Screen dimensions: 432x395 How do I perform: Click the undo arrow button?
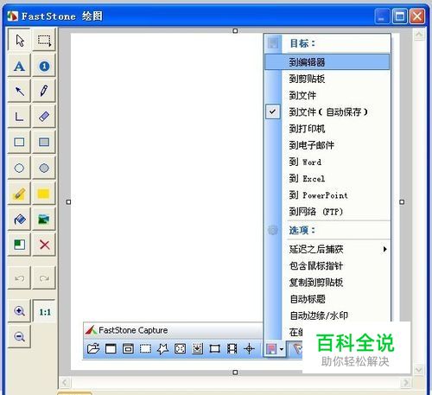point(19,278)
